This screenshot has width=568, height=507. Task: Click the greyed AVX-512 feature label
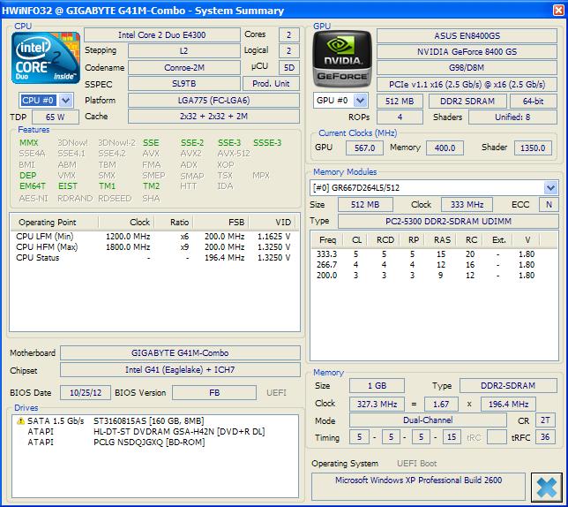[234, 154]
